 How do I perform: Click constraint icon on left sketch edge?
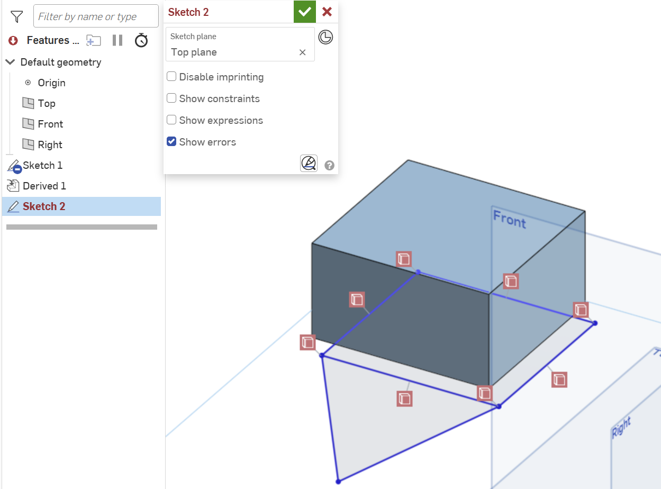click(357, 300)
